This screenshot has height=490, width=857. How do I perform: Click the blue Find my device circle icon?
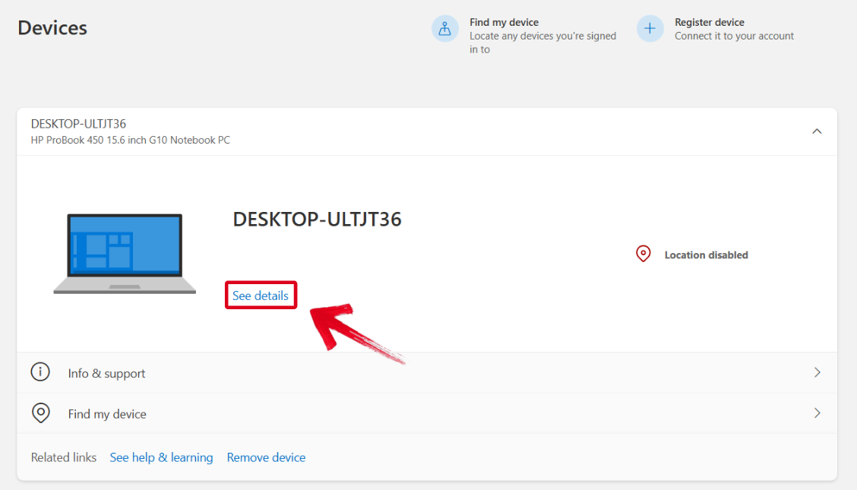(x=445, y=28)
